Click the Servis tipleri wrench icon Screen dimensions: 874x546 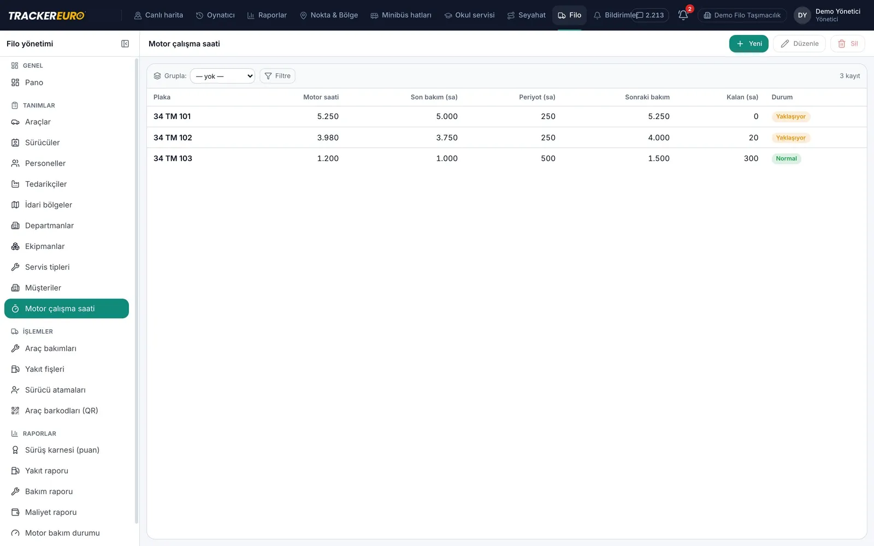[15, 267]
